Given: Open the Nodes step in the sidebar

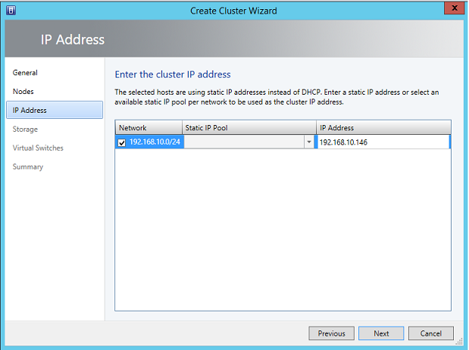Looking at the screenshot, I should pyautogui.click(x=23, y=92).
